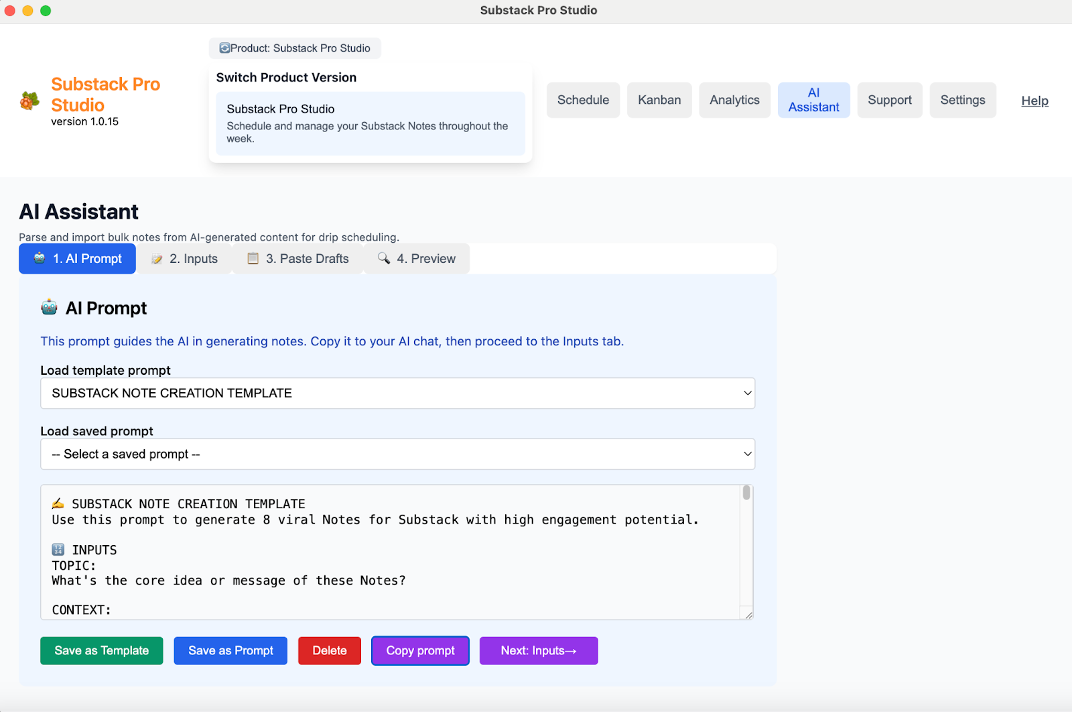Click the version 1.0.15 text
The width and height of the screenshot is (1072, 712).
tap(84, 121)
